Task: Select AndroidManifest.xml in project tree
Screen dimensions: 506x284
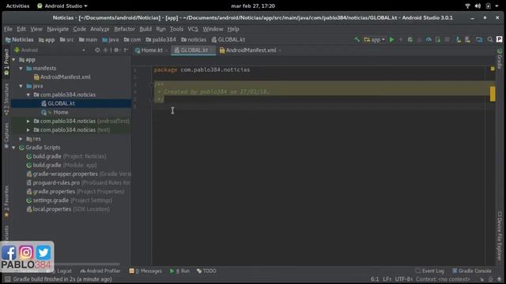Action: coord(62,77)
